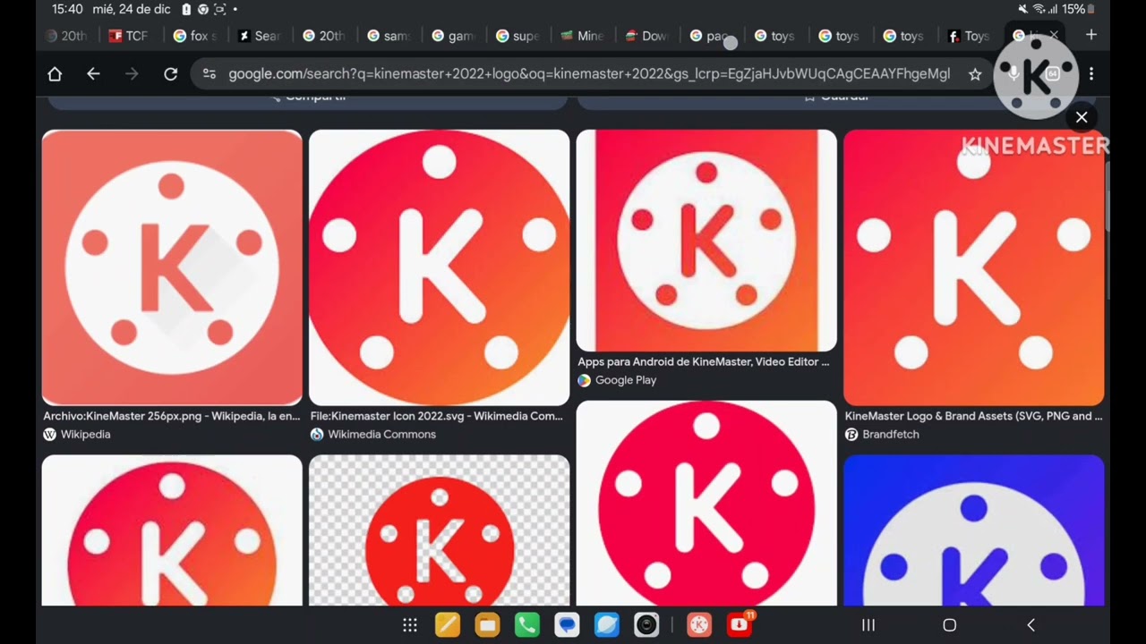Go forward using the forward arrow
This screenshot has width=1146, height=644.
pyautogui.click(x=132, y=74)
